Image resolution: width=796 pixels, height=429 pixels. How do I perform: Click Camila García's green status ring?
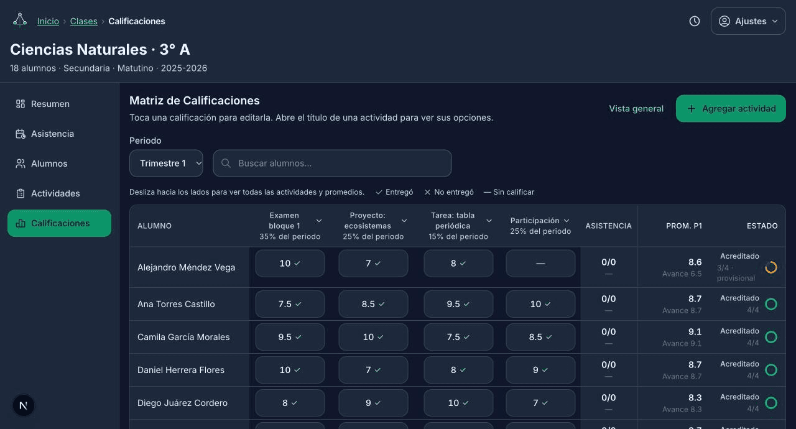(x=771, y=337)
